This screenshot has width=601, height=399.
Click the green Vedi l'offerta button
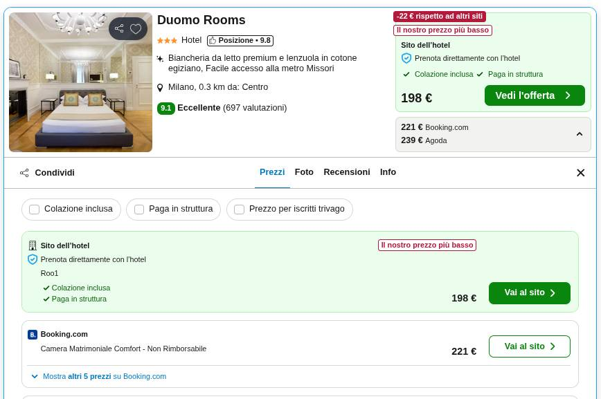534,95
